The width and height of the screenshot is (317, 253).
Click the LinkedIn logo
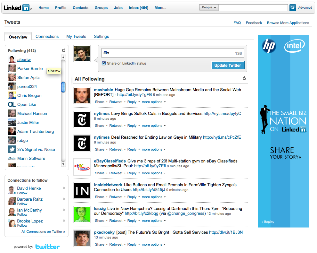(x=18, y=8)
